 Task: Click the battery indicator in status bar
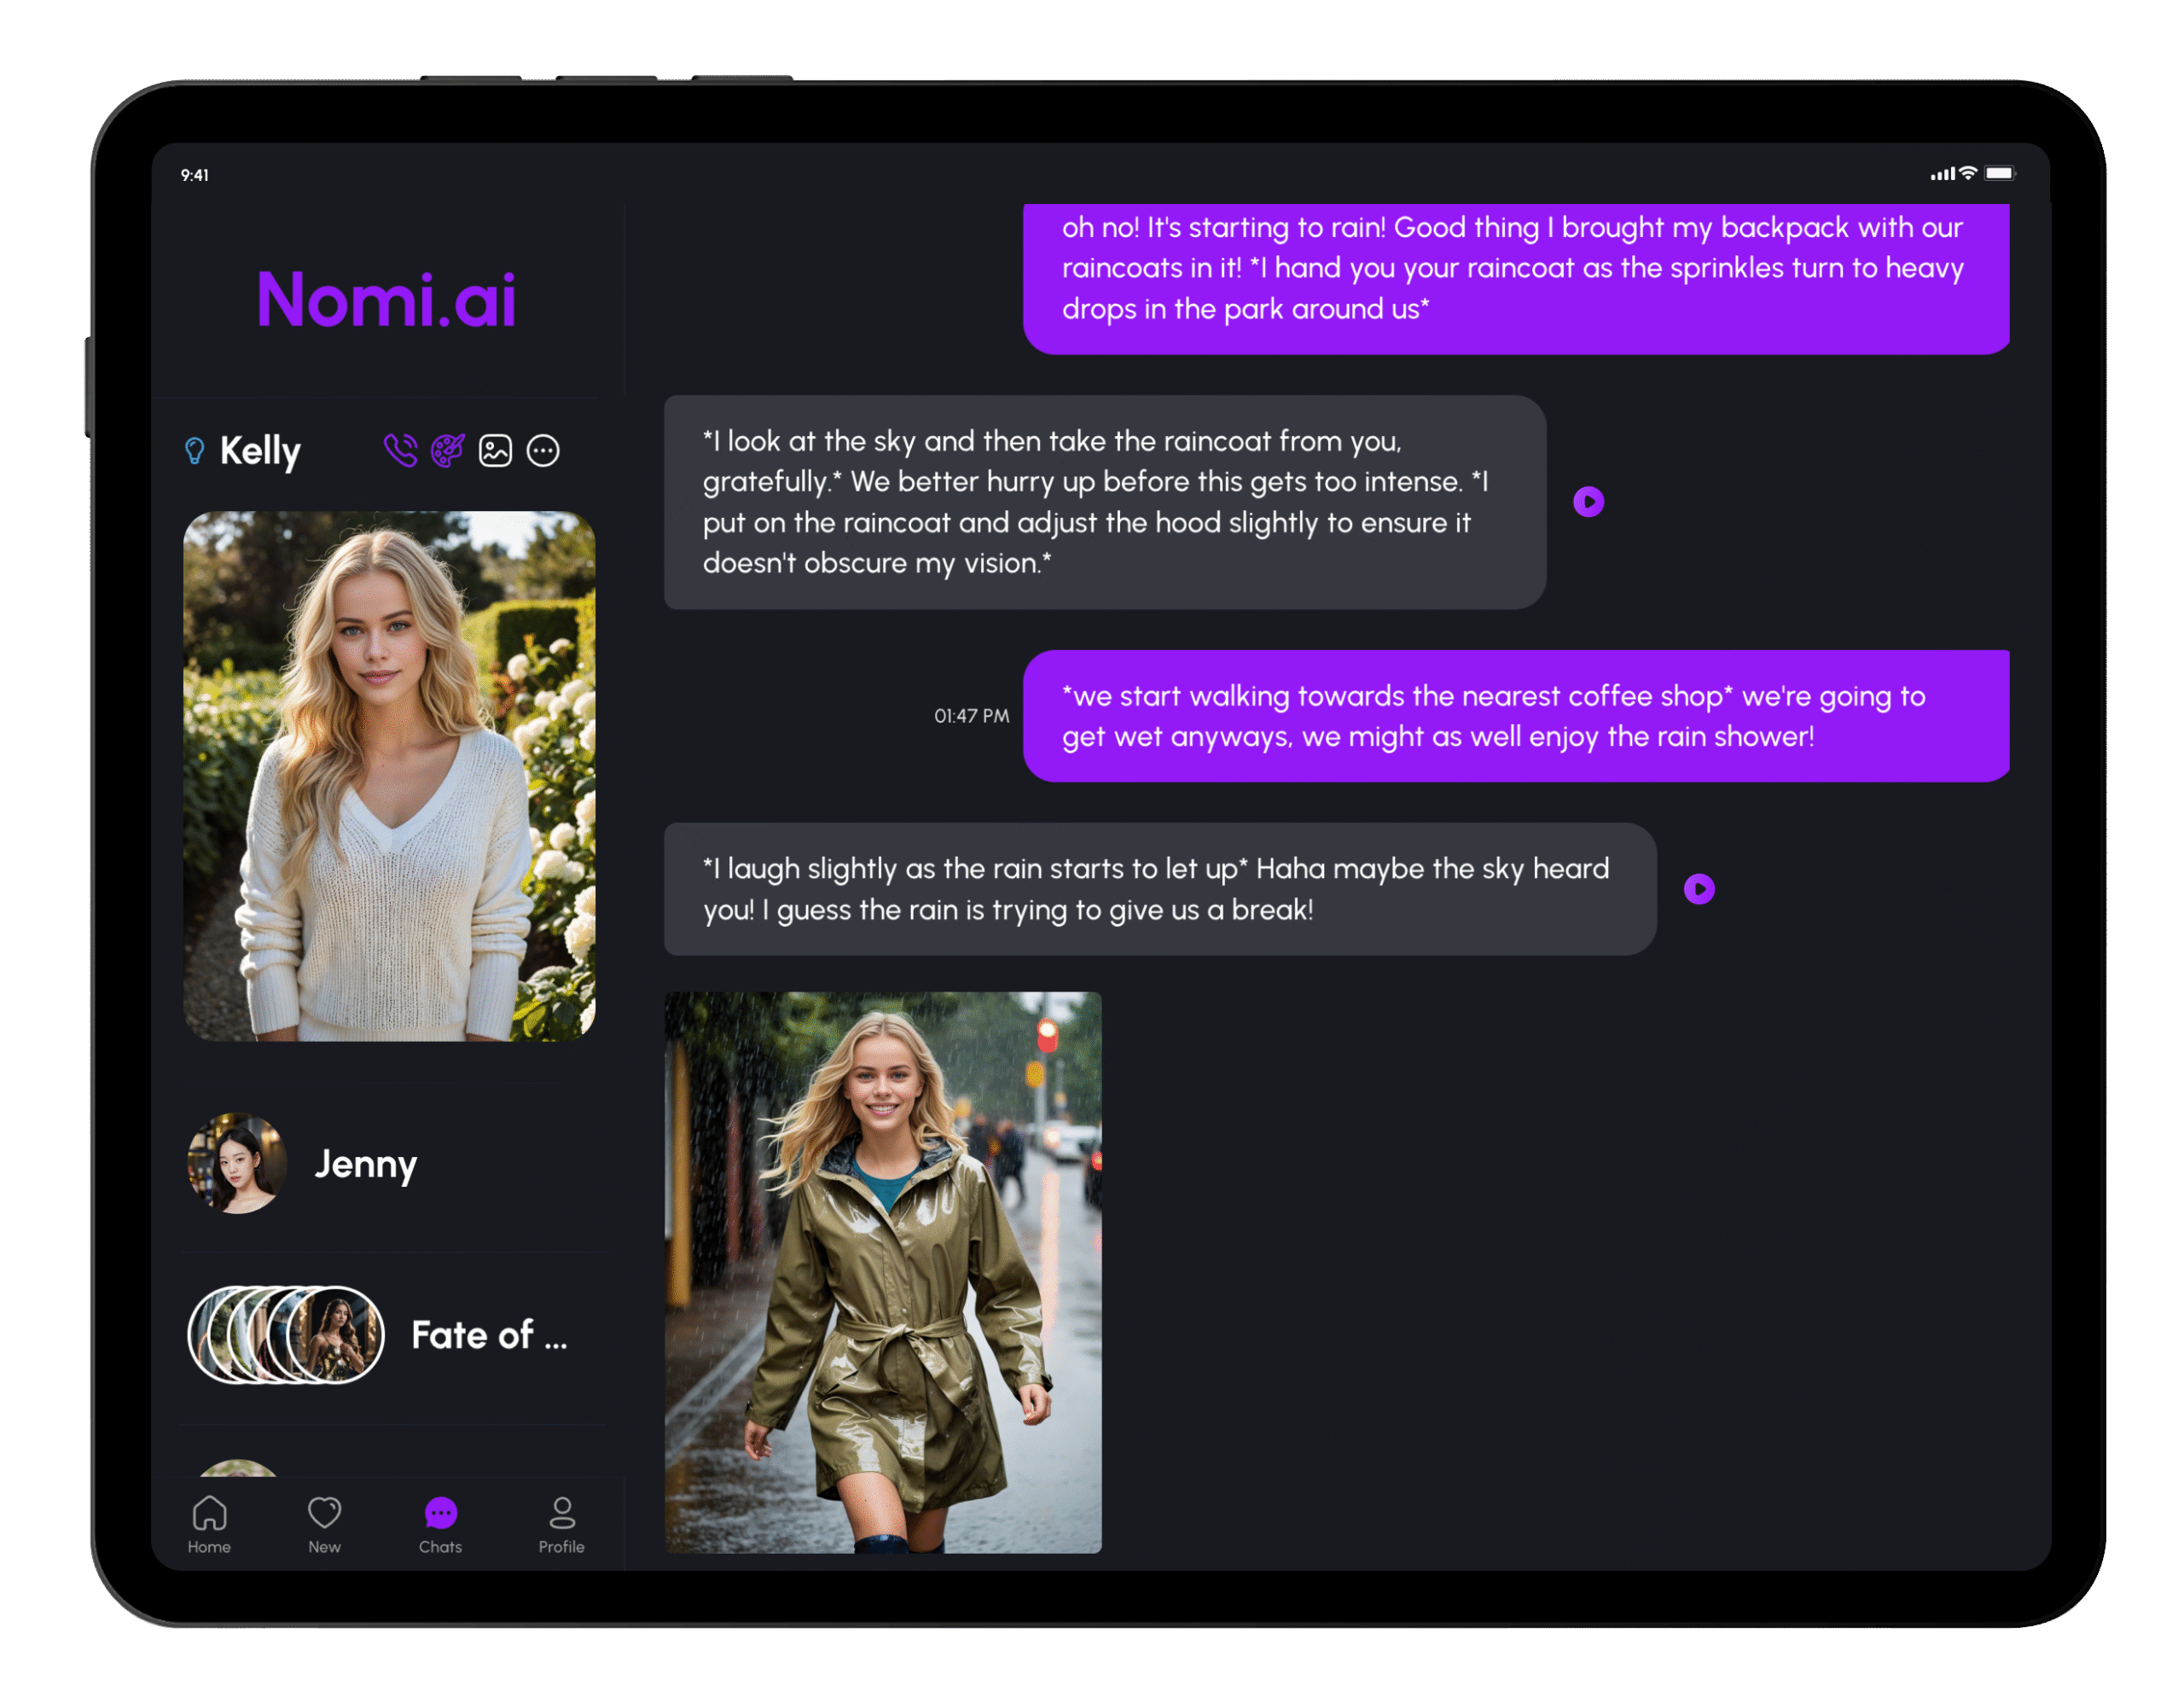click(1999, 174)
